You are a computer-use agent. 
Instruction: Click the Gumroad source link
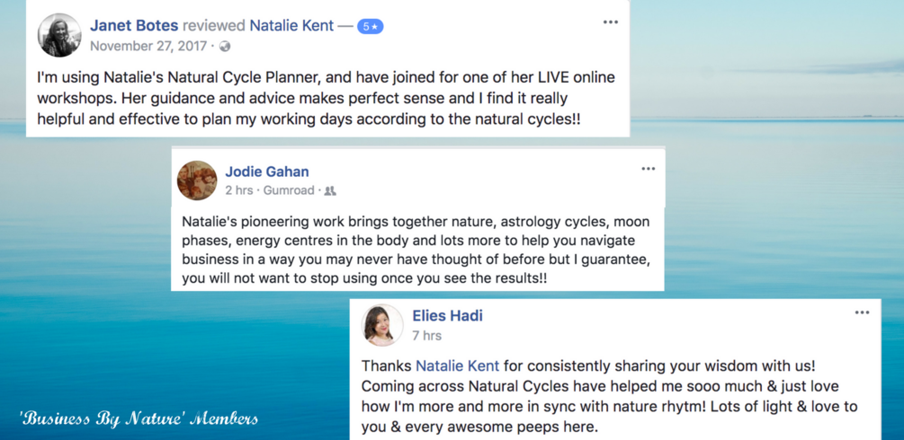289,190
